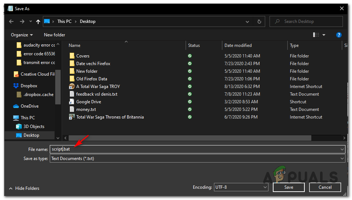
Task: Select A Total War Saga TROY shortcut icon
Action: pyautogui.click(x=72, y=86)
